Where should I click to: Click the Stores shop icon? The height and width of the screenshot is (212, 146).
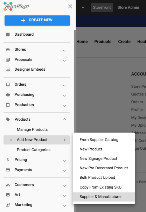click(8, 49)
